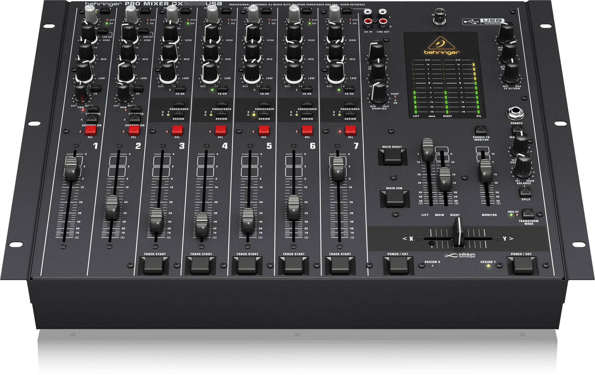Grab the channel 5 volume fader cap

tap(248, 220)
